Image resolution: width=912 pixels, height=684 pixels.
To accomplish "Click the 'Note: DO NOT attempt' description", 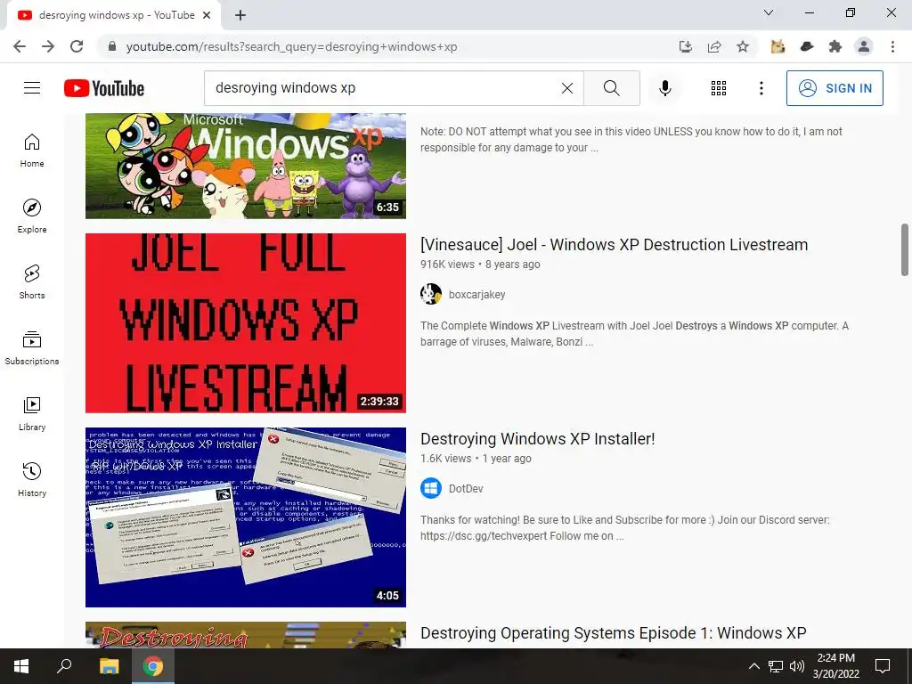I will pyautogui.click(x=631, y=140).
